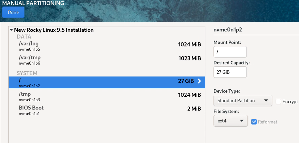
Task: Toggle the Reformat checkbox
Action: click(254, 122)
